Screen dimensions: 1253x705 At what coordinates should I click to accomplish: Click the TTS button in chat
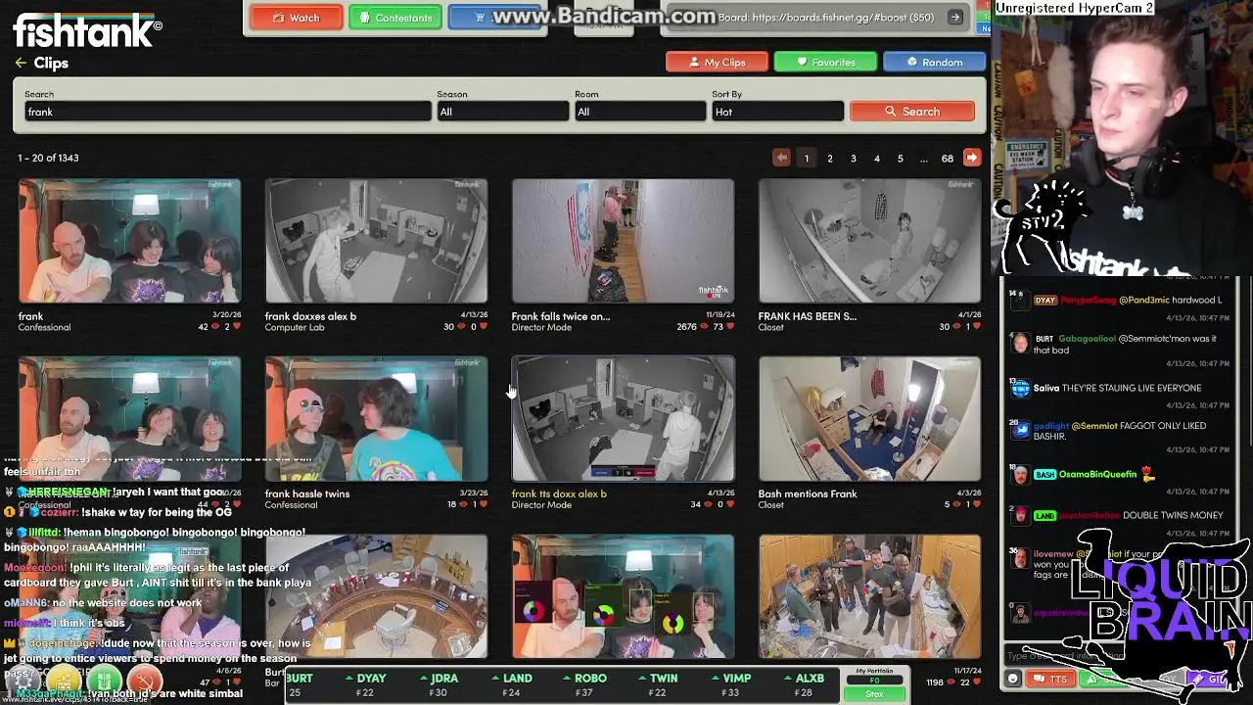[1050, 679]
